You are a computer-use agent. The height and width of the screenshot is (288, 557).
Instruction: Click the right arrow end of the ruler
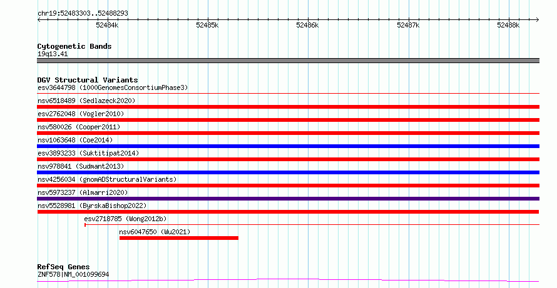tap(537, 19)
